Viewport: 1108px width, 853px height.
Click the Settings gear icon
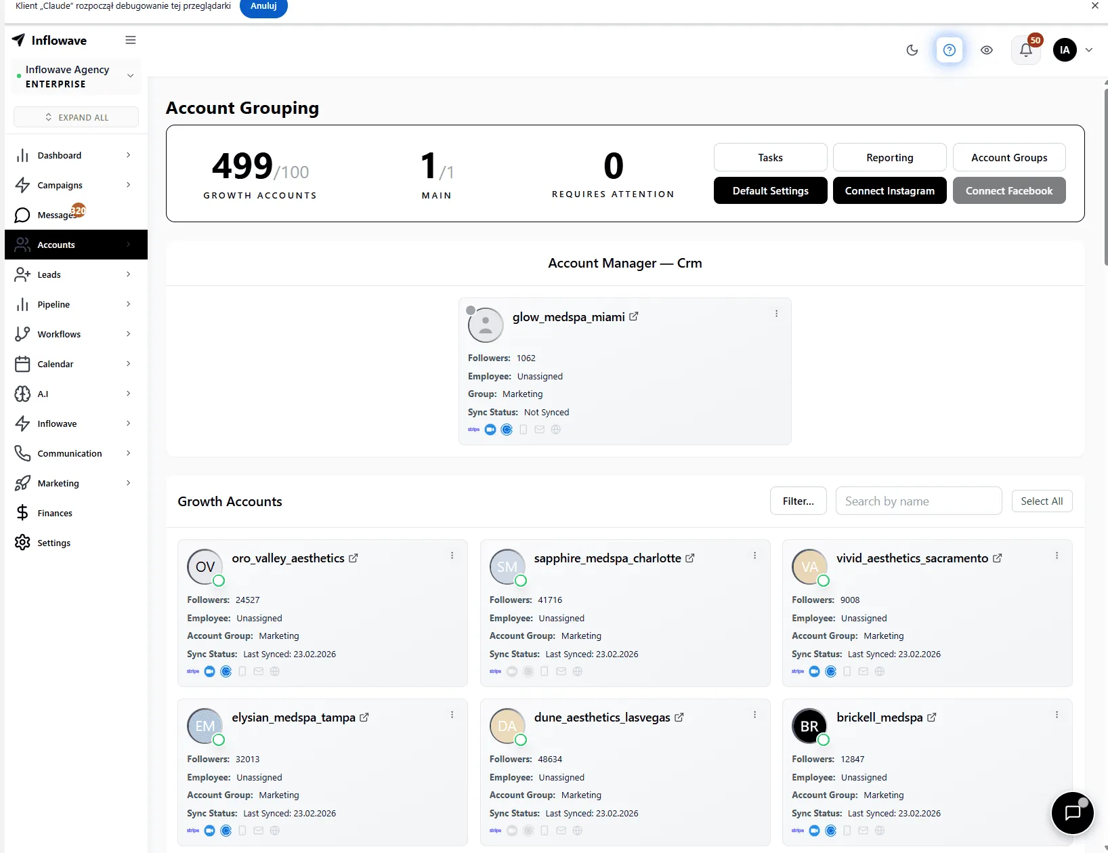tap(22, 543)
